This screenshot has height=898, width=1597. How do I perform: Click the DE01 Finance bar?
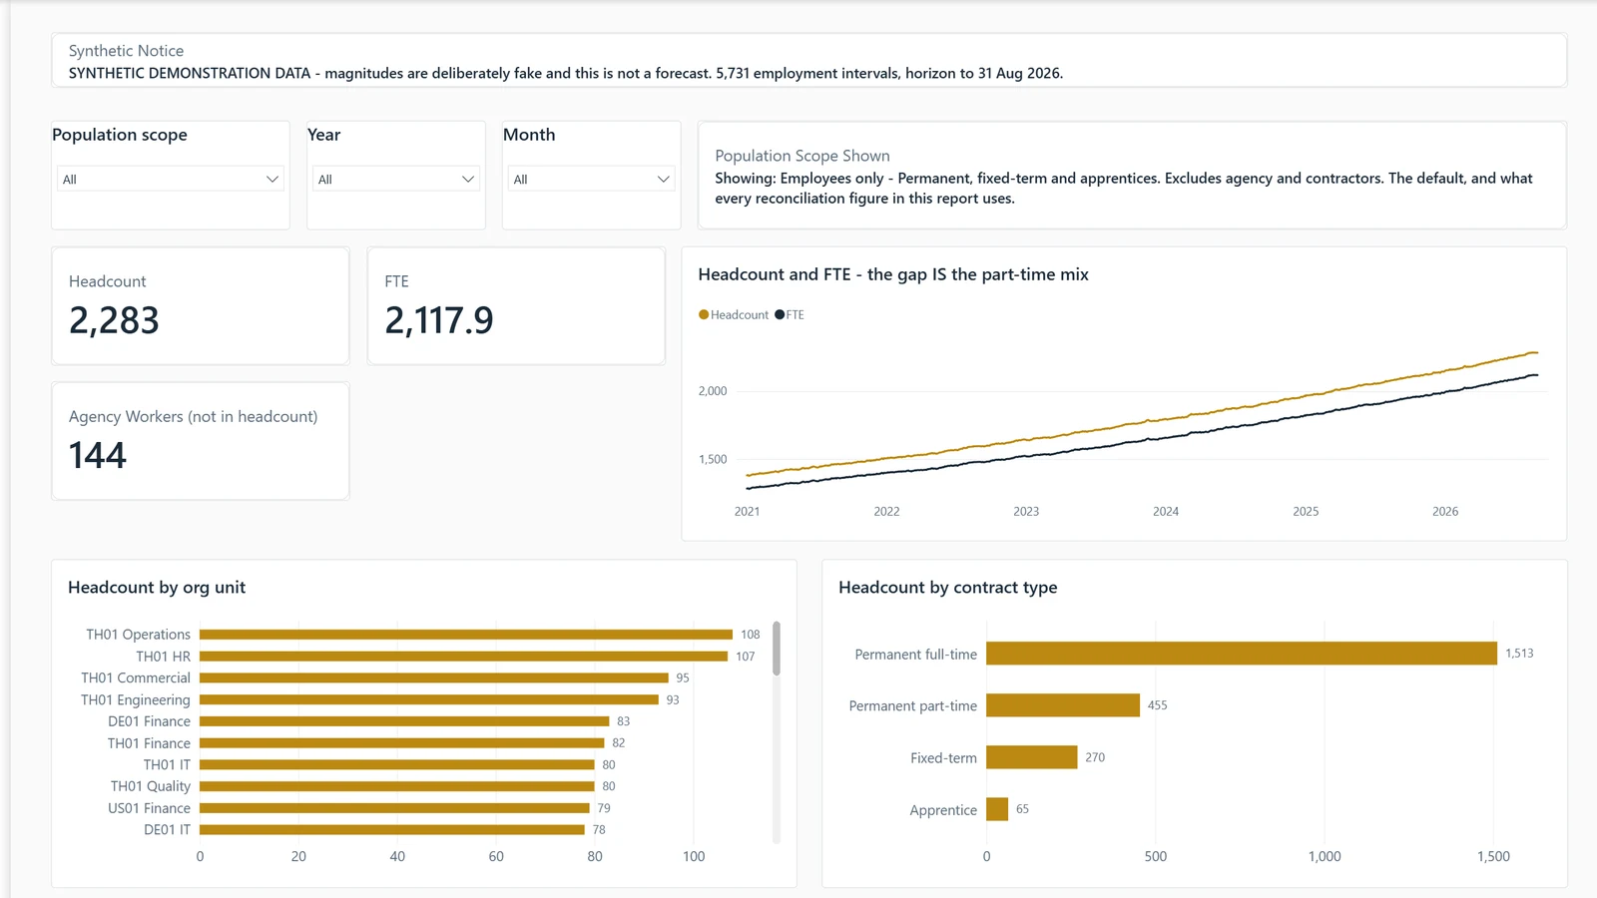tap(404, 721)
